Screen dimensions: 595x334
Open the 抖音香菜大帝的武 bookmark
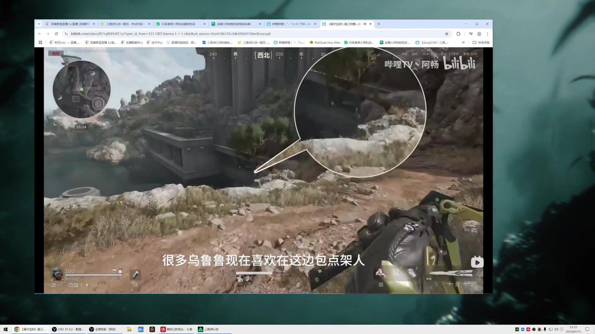pos(359,42)
